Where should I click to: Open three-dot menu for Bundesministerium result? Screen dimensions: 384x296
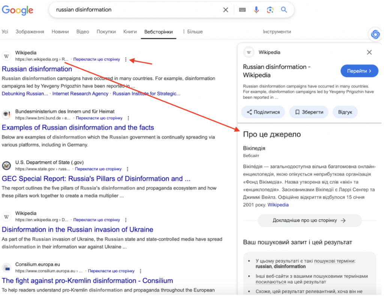128,118
